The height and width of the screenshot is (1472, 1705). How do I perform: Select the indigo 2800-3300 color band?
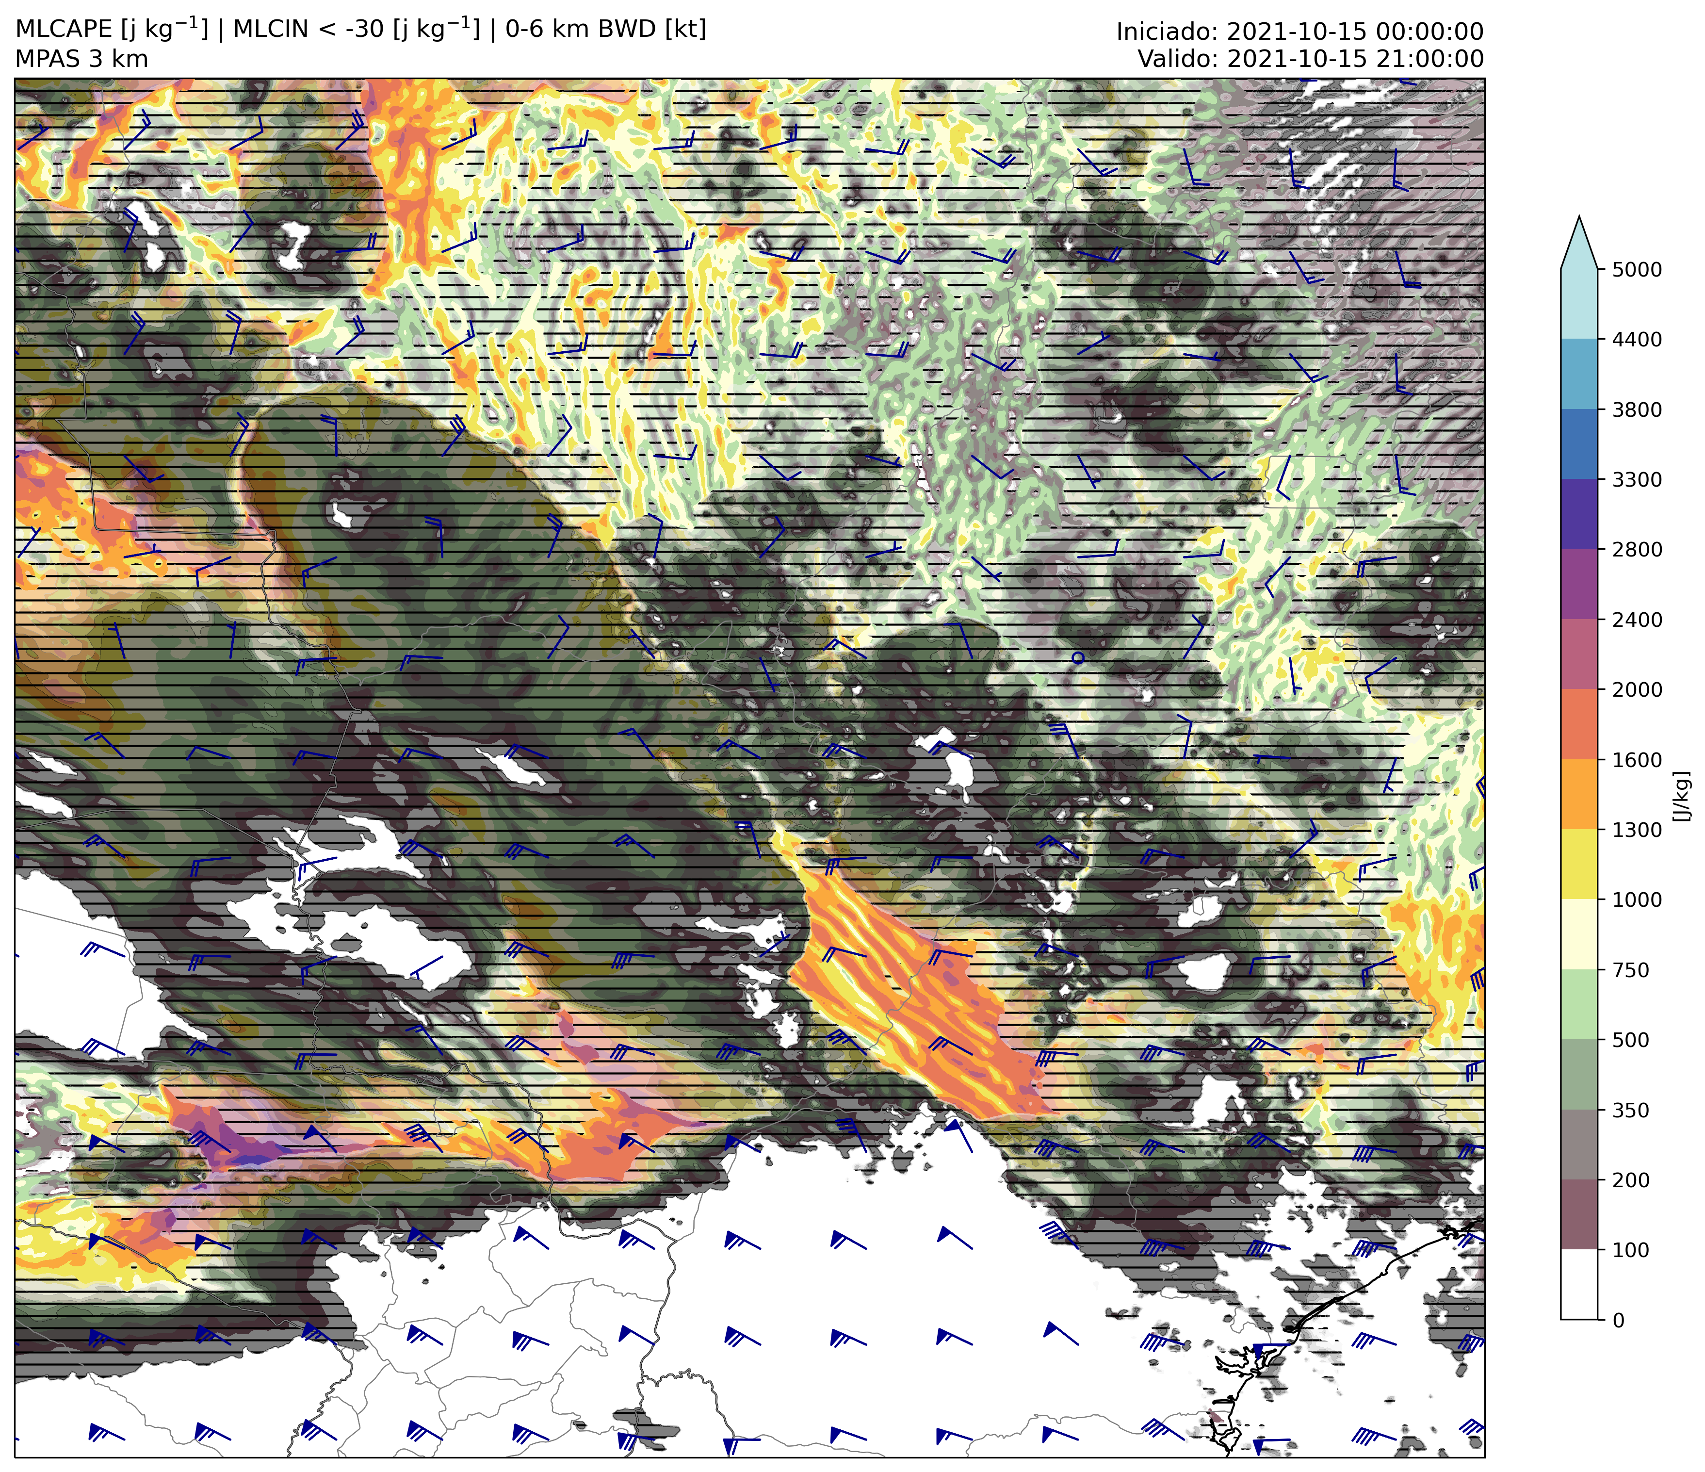pos(1579,514)
